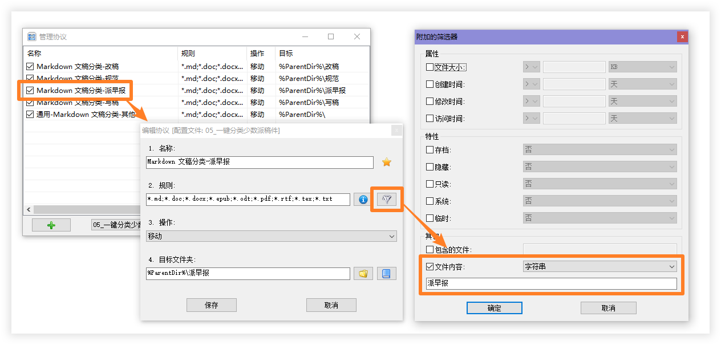Uncheck Markdown 文稿分类-改稿 rule checkbox
This screenshot has height=345, width=721.
(30, 67)
